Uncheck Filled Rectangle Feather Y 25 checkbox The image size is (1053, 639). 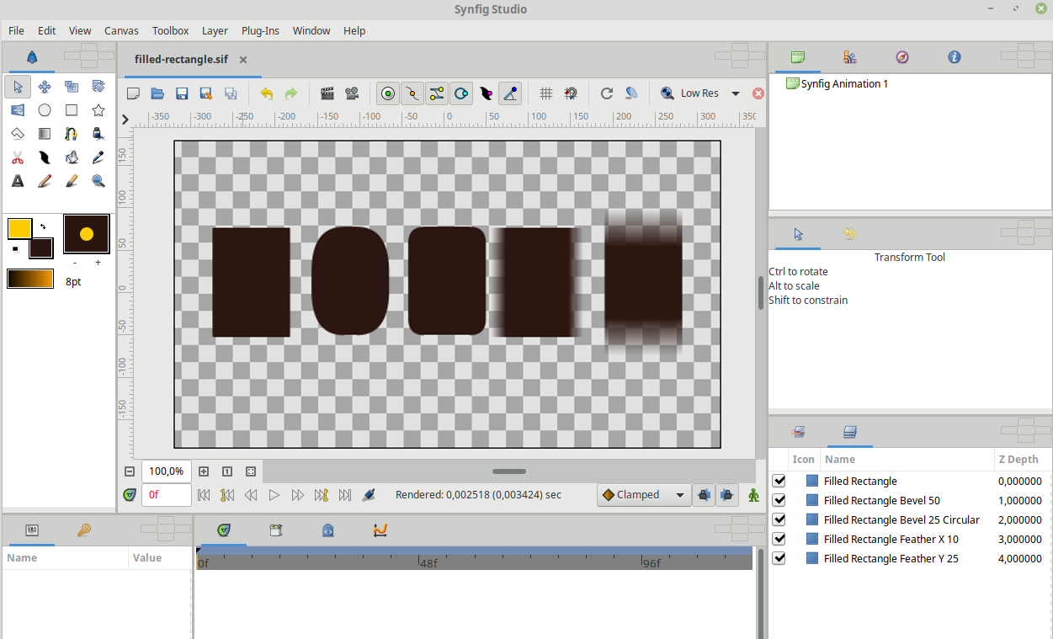pos(779,558)
